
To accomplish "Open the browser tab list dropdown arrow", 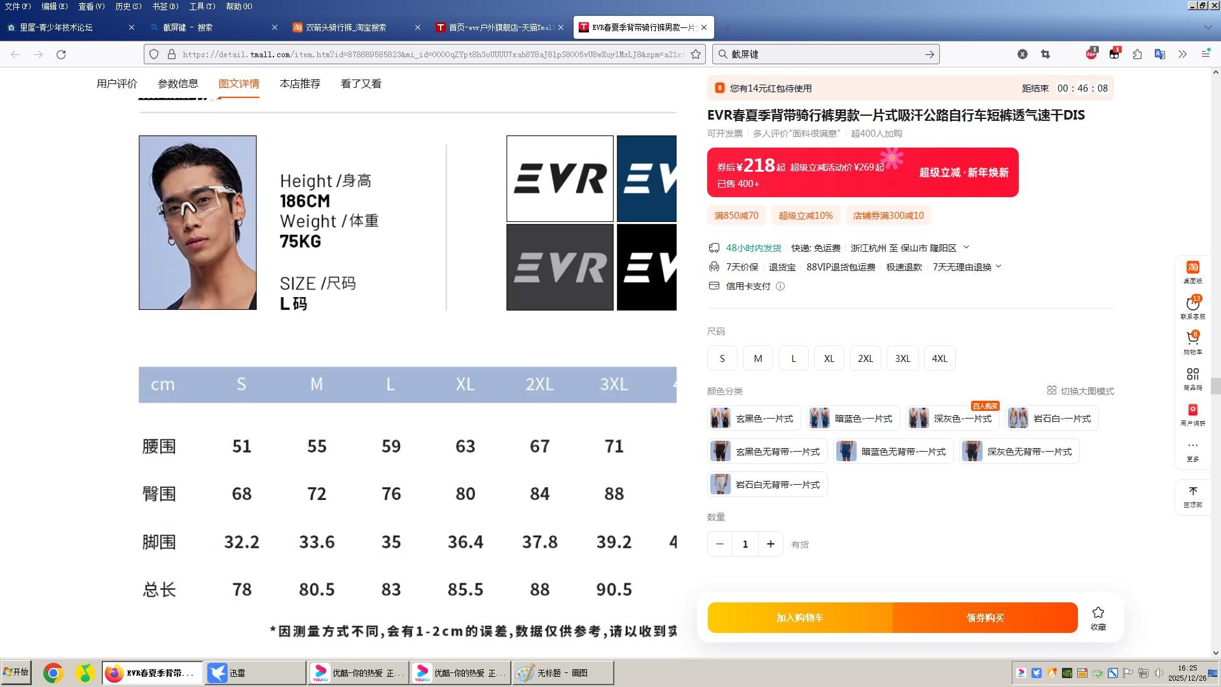I will point(1208,27).
